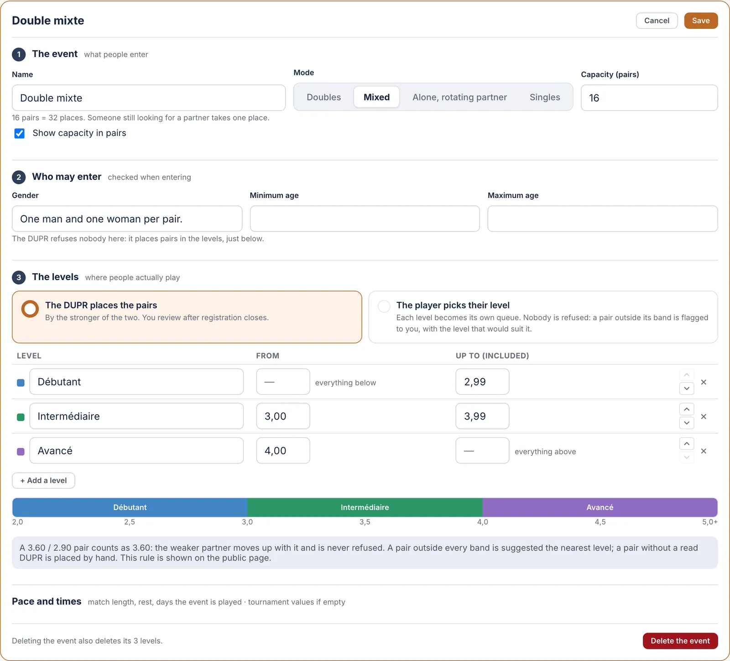Switch mode to Doubles
The height and width of the screenshot is (661, 730).
tap(324, 97)
